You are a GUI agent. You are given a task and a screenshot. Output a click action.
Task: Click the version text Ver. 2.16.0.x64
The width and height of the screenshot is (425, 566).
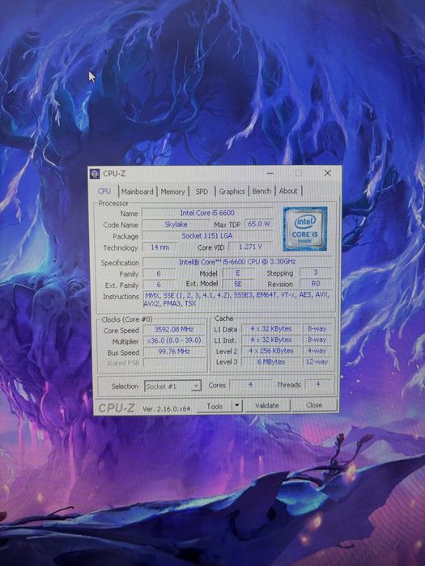(166, 409)
